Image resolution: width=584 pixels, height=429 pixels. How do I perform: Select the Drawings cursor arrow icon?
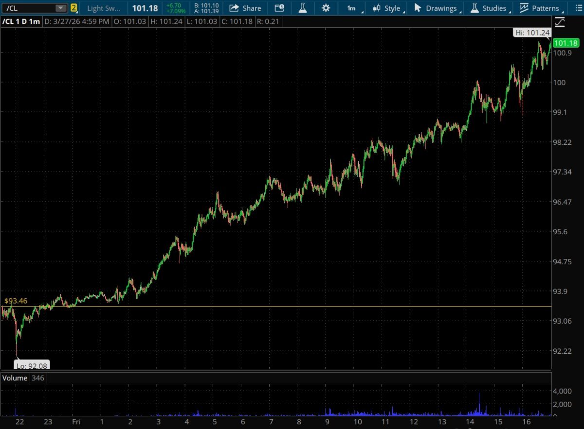pos(417,8)
